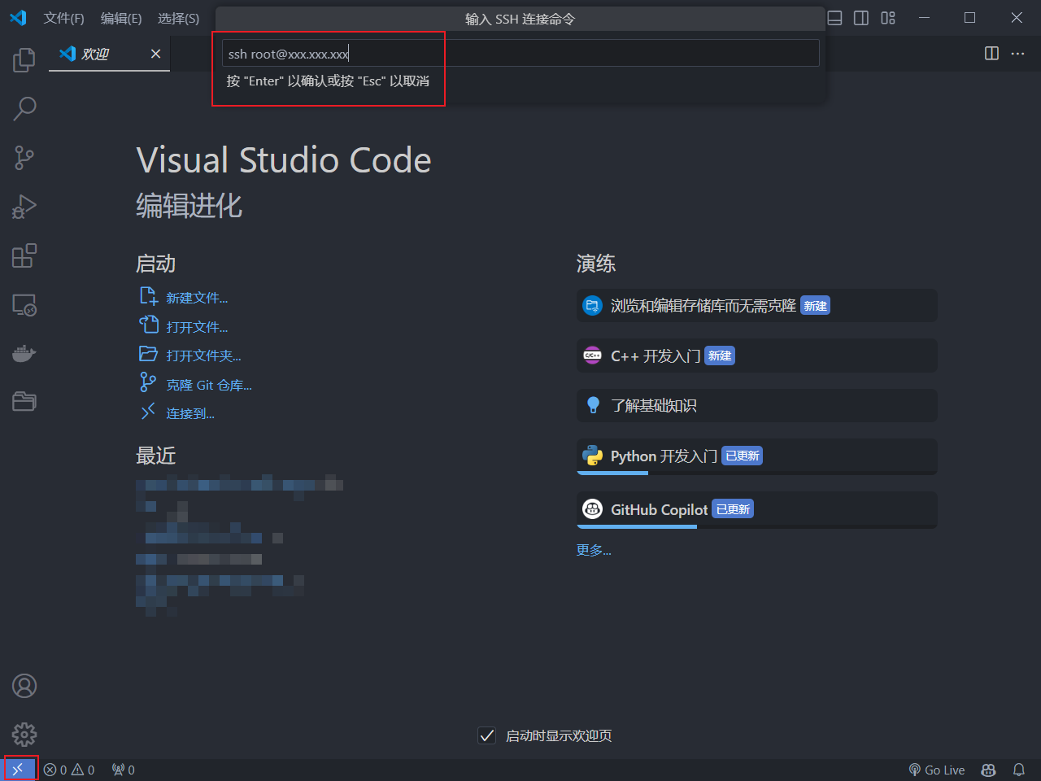Click the 打开文件夹... link
Viewport: 1041px width, 781px height.
(x=203, y=356)
